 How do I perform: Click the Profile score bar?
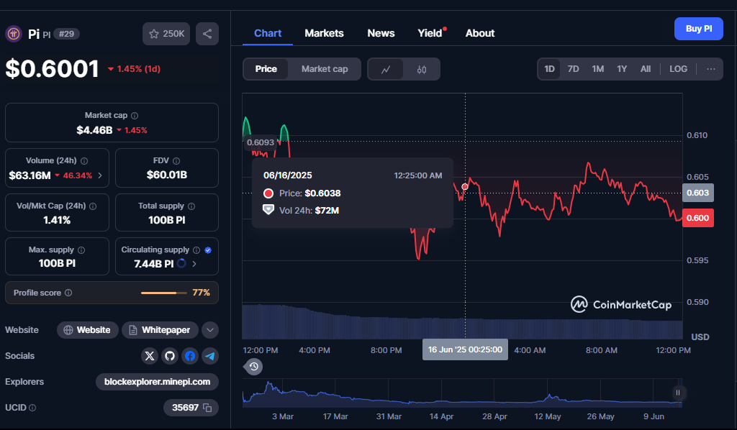pyautogui.click(x=163, y=293)
